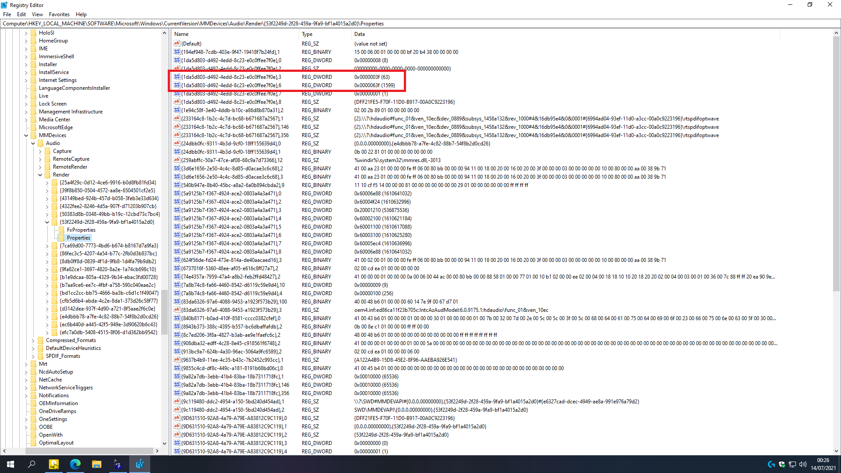Select the RemoteRender key
841x473 pixels.
pos(70,167)
